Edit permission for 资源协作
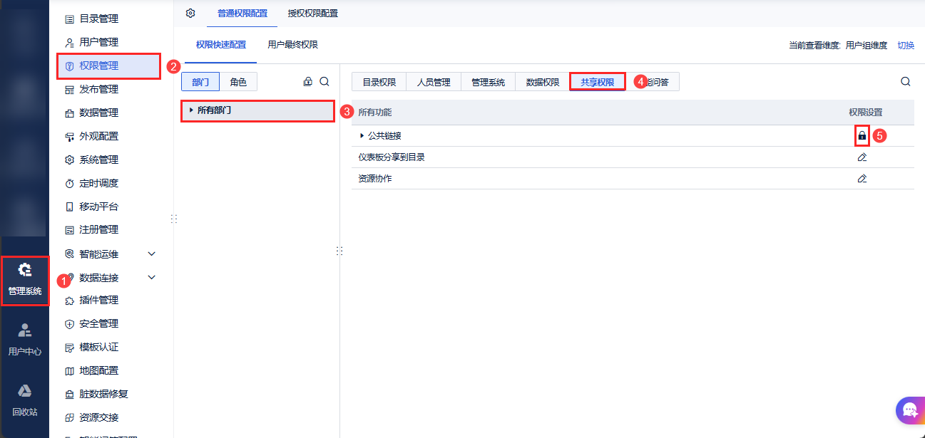Screen dimensions: 925x438 [862, 179]
